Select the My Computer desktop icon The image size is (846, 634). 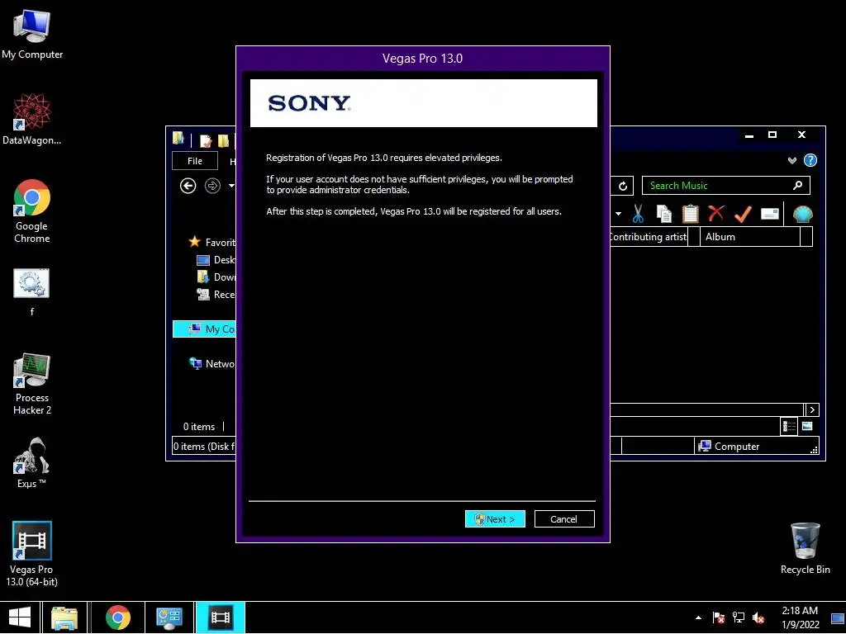click(32, 34)
